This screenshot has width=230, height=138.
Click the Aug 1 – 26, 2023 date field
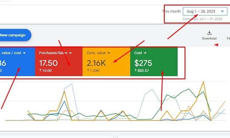click(201, 11)
